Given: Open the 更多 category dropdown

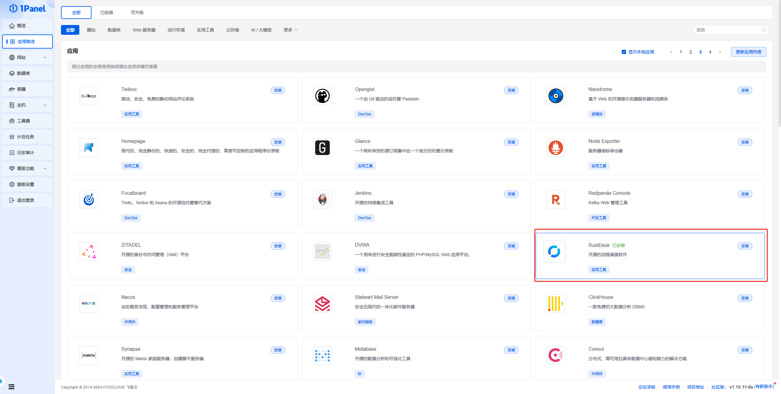Looking at the screenshot, I should coord(290,30).
